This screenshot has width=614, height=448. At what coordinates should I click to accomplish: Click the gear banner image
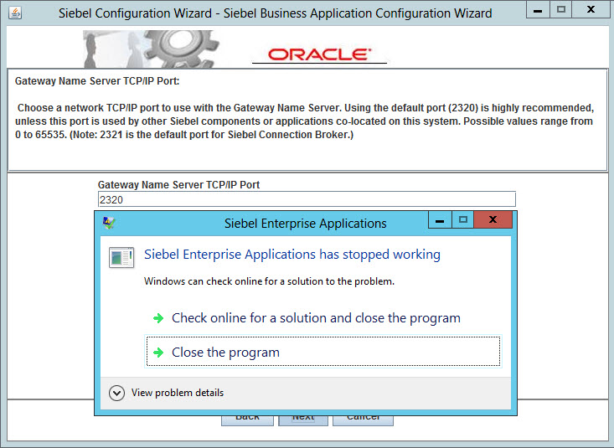[x=151, y=49]
